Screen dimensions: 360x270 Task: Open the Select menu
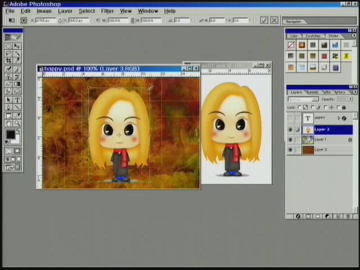[86, 11]
